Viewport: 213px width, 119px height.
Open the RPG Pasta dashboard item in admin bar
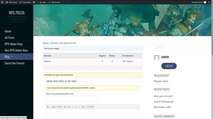12,2
